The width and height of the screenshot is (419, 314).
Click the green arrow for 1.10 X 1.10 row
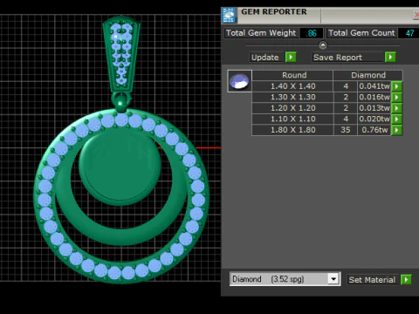397,119
